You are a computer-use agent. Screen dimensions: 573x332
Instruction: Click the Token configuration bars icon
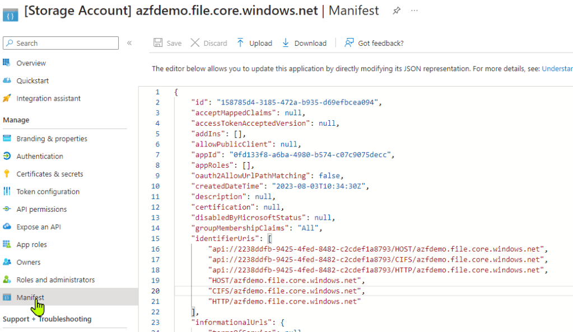point(7,191)
